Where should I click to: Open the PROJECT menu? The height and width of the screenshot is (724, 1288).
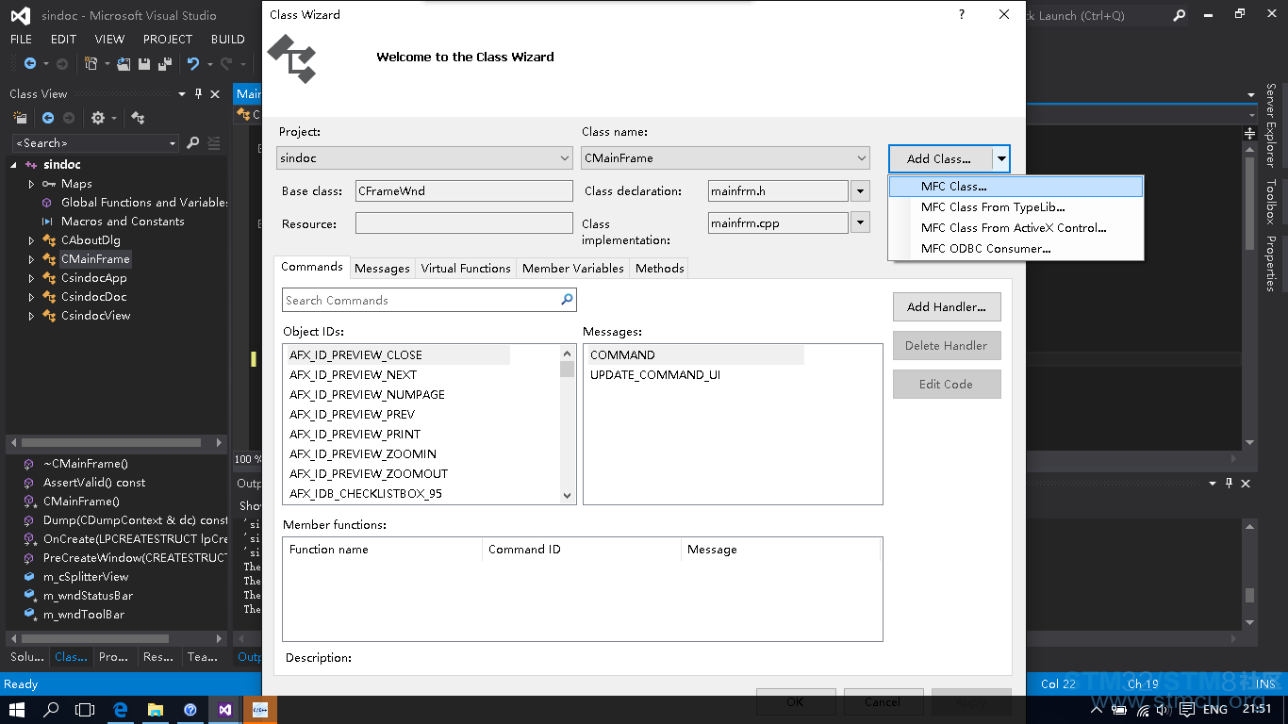coord(168,40)
